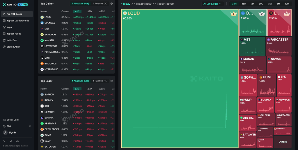Click the SOPHON token icon in Top Loser
298x150 pixels.
click(42, 95)
